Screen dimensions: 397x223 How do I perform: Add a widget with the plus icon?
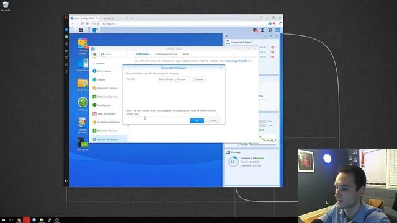(226, 36)
